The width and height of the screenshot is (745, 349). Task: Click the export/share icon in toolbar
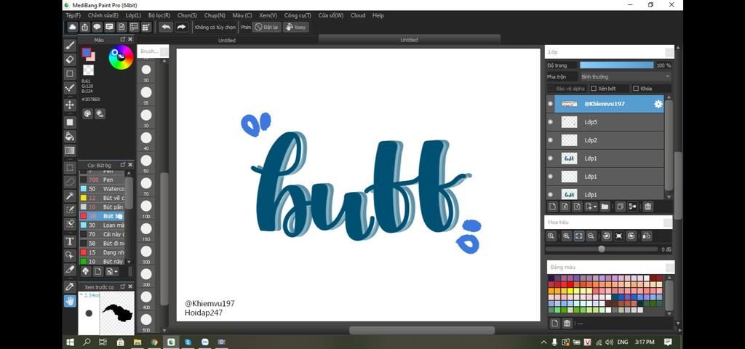point(84,27)
